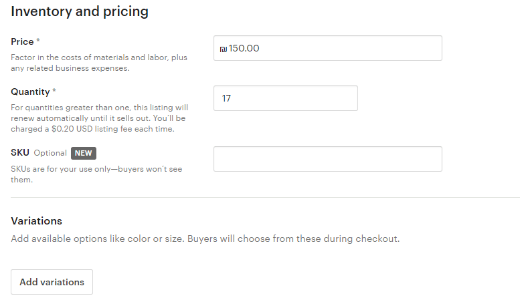The height and width of the screenshot is (306, 520).
Task: Click the Variations section heading
Action: 36,221
